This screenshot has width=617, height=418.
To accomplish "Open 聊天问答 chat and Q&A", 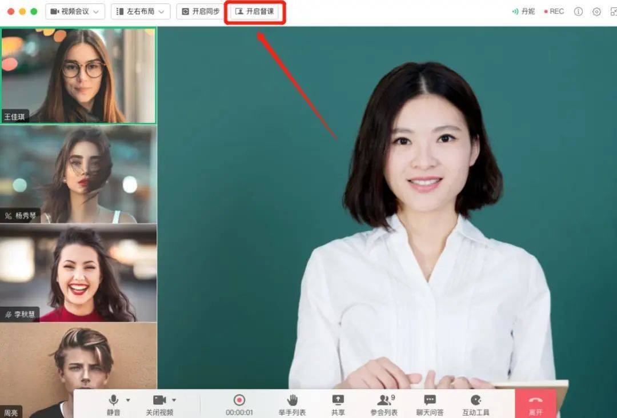I will [430, 403].
